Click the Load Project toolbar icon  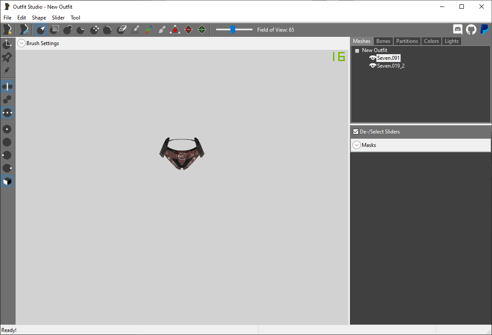[24, 29]
